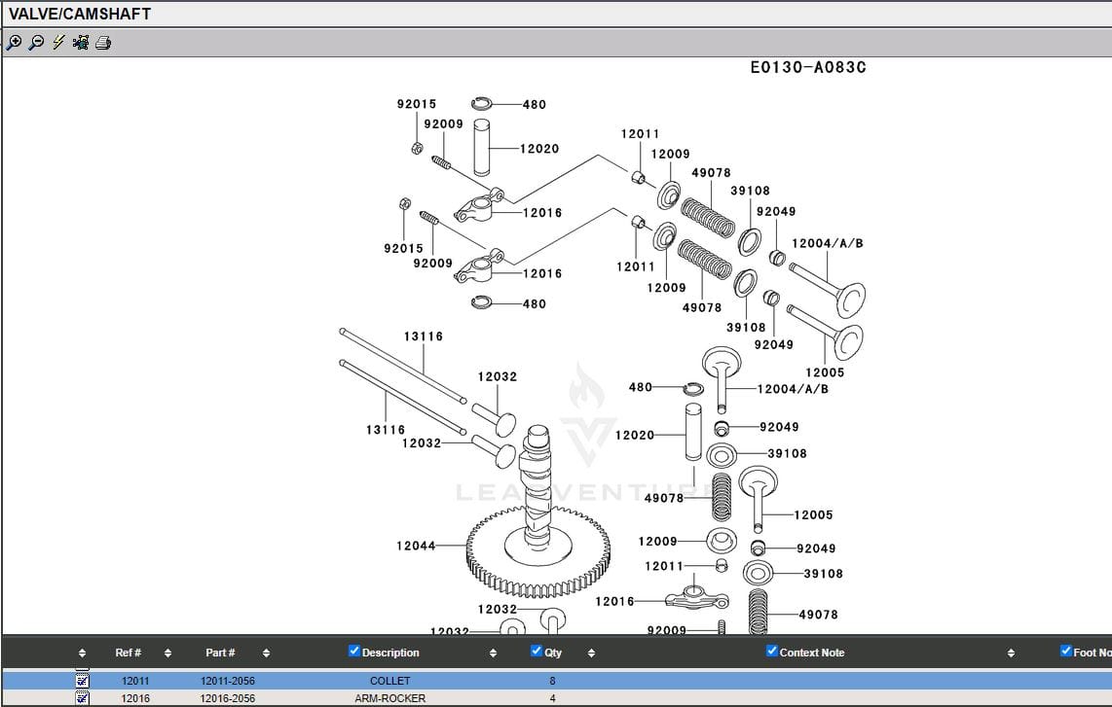Viewport: 1112px width, 707px height.
Task: Click the fit-to-selection toolbar icon
Action: click(x=81, y=43)
